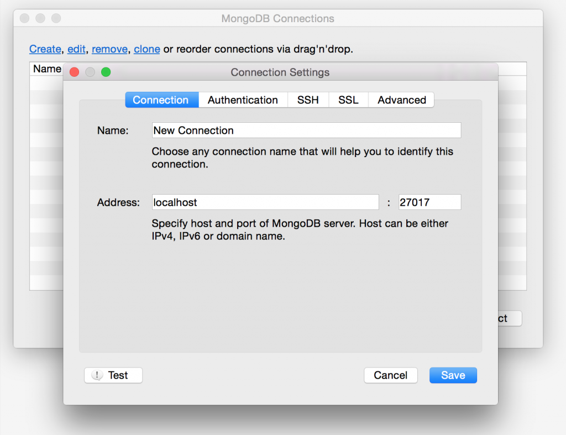The height and width of the screenshot is (435, 566).
Task: Switch to the Connection tab
Action: point(162,100)
